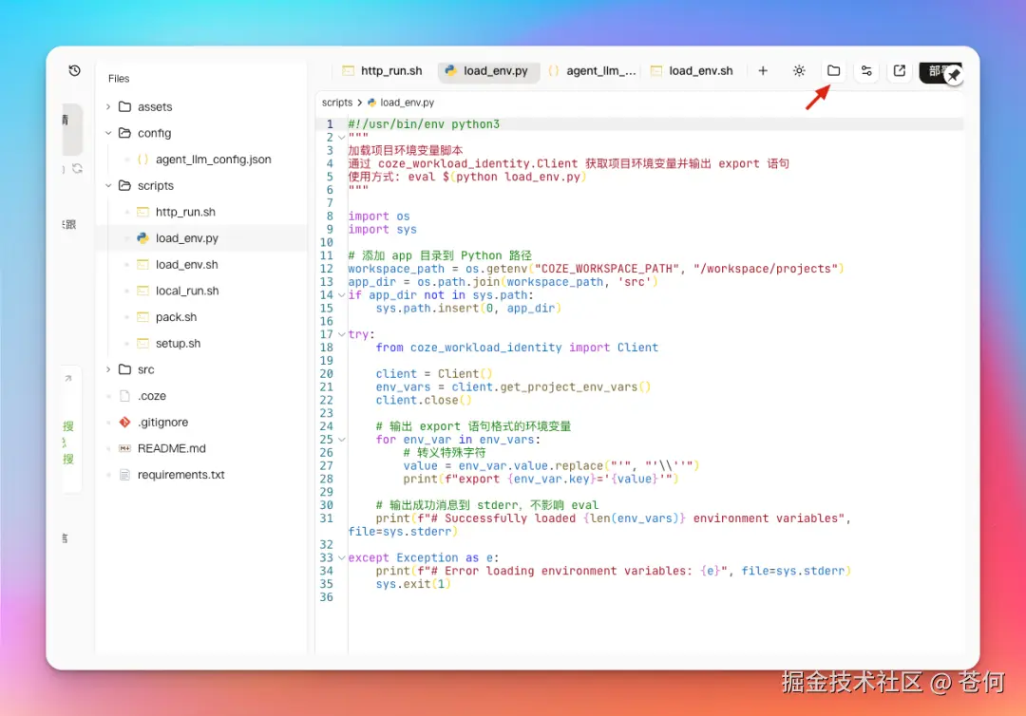
Task: Fold the for loop at line 25
Action: point(342,440)
